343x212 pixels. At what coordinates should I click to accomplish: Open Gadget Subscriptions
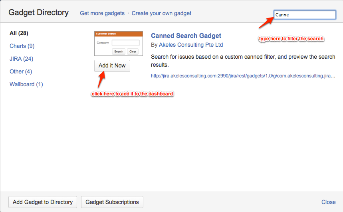(112, 202)
